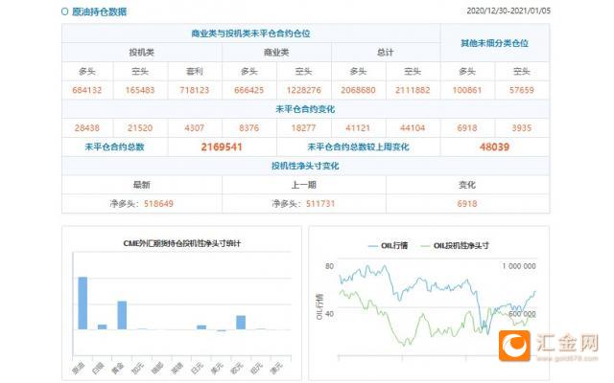Click the circle icon beside 原油持仓数据 title
The height and width of the screenshot is (383, 614).
click(65, 11)
